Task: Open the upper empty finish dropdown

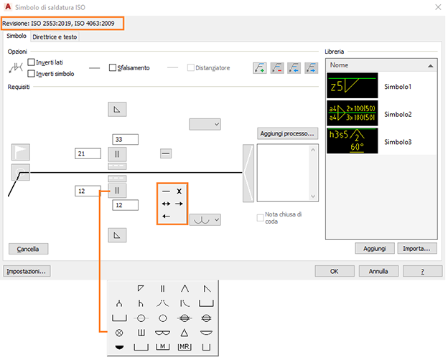Action: click(205, 125)
